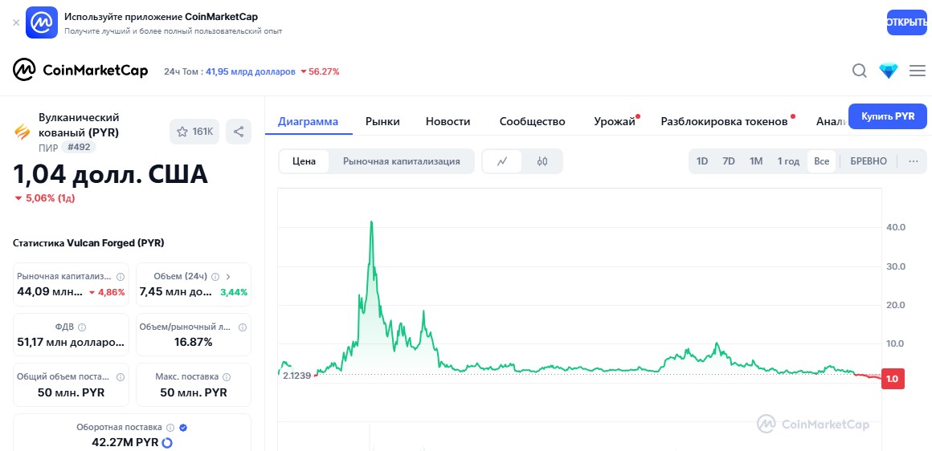The height and width of the screenshot is (451, 932).
Task: Open the Сообщество tab
Action: (532, 122)
